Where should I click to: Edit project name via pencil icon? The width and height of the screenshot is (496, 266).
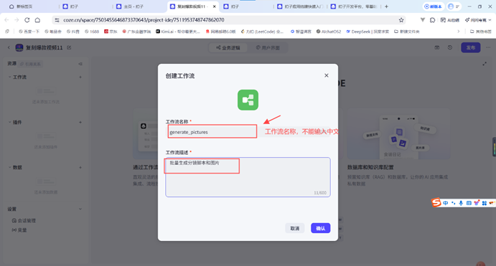pos(69,48)
